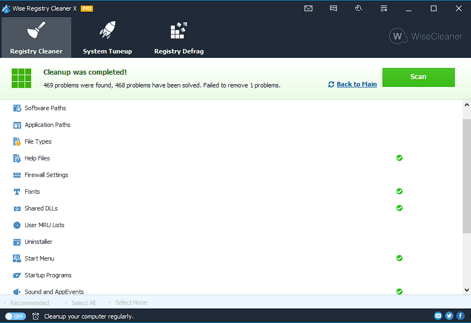
Task: Open the feedback chat icon
Action: (x=333, y=8)
